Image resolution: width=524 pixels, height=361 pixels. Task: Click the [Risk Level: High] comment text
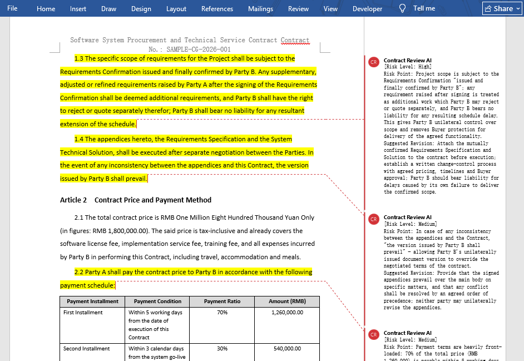(408, 67)
